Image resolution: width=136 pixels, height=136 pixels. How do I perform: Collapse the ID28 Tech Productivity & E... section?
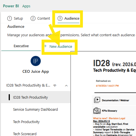pyautogui.click(x=66, y=86)
